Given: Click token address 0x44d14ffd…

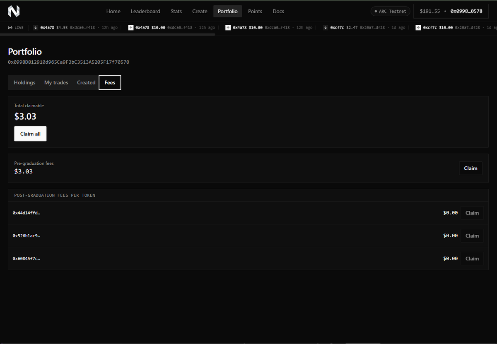Looking at the screenshot, I should (27, 213).
